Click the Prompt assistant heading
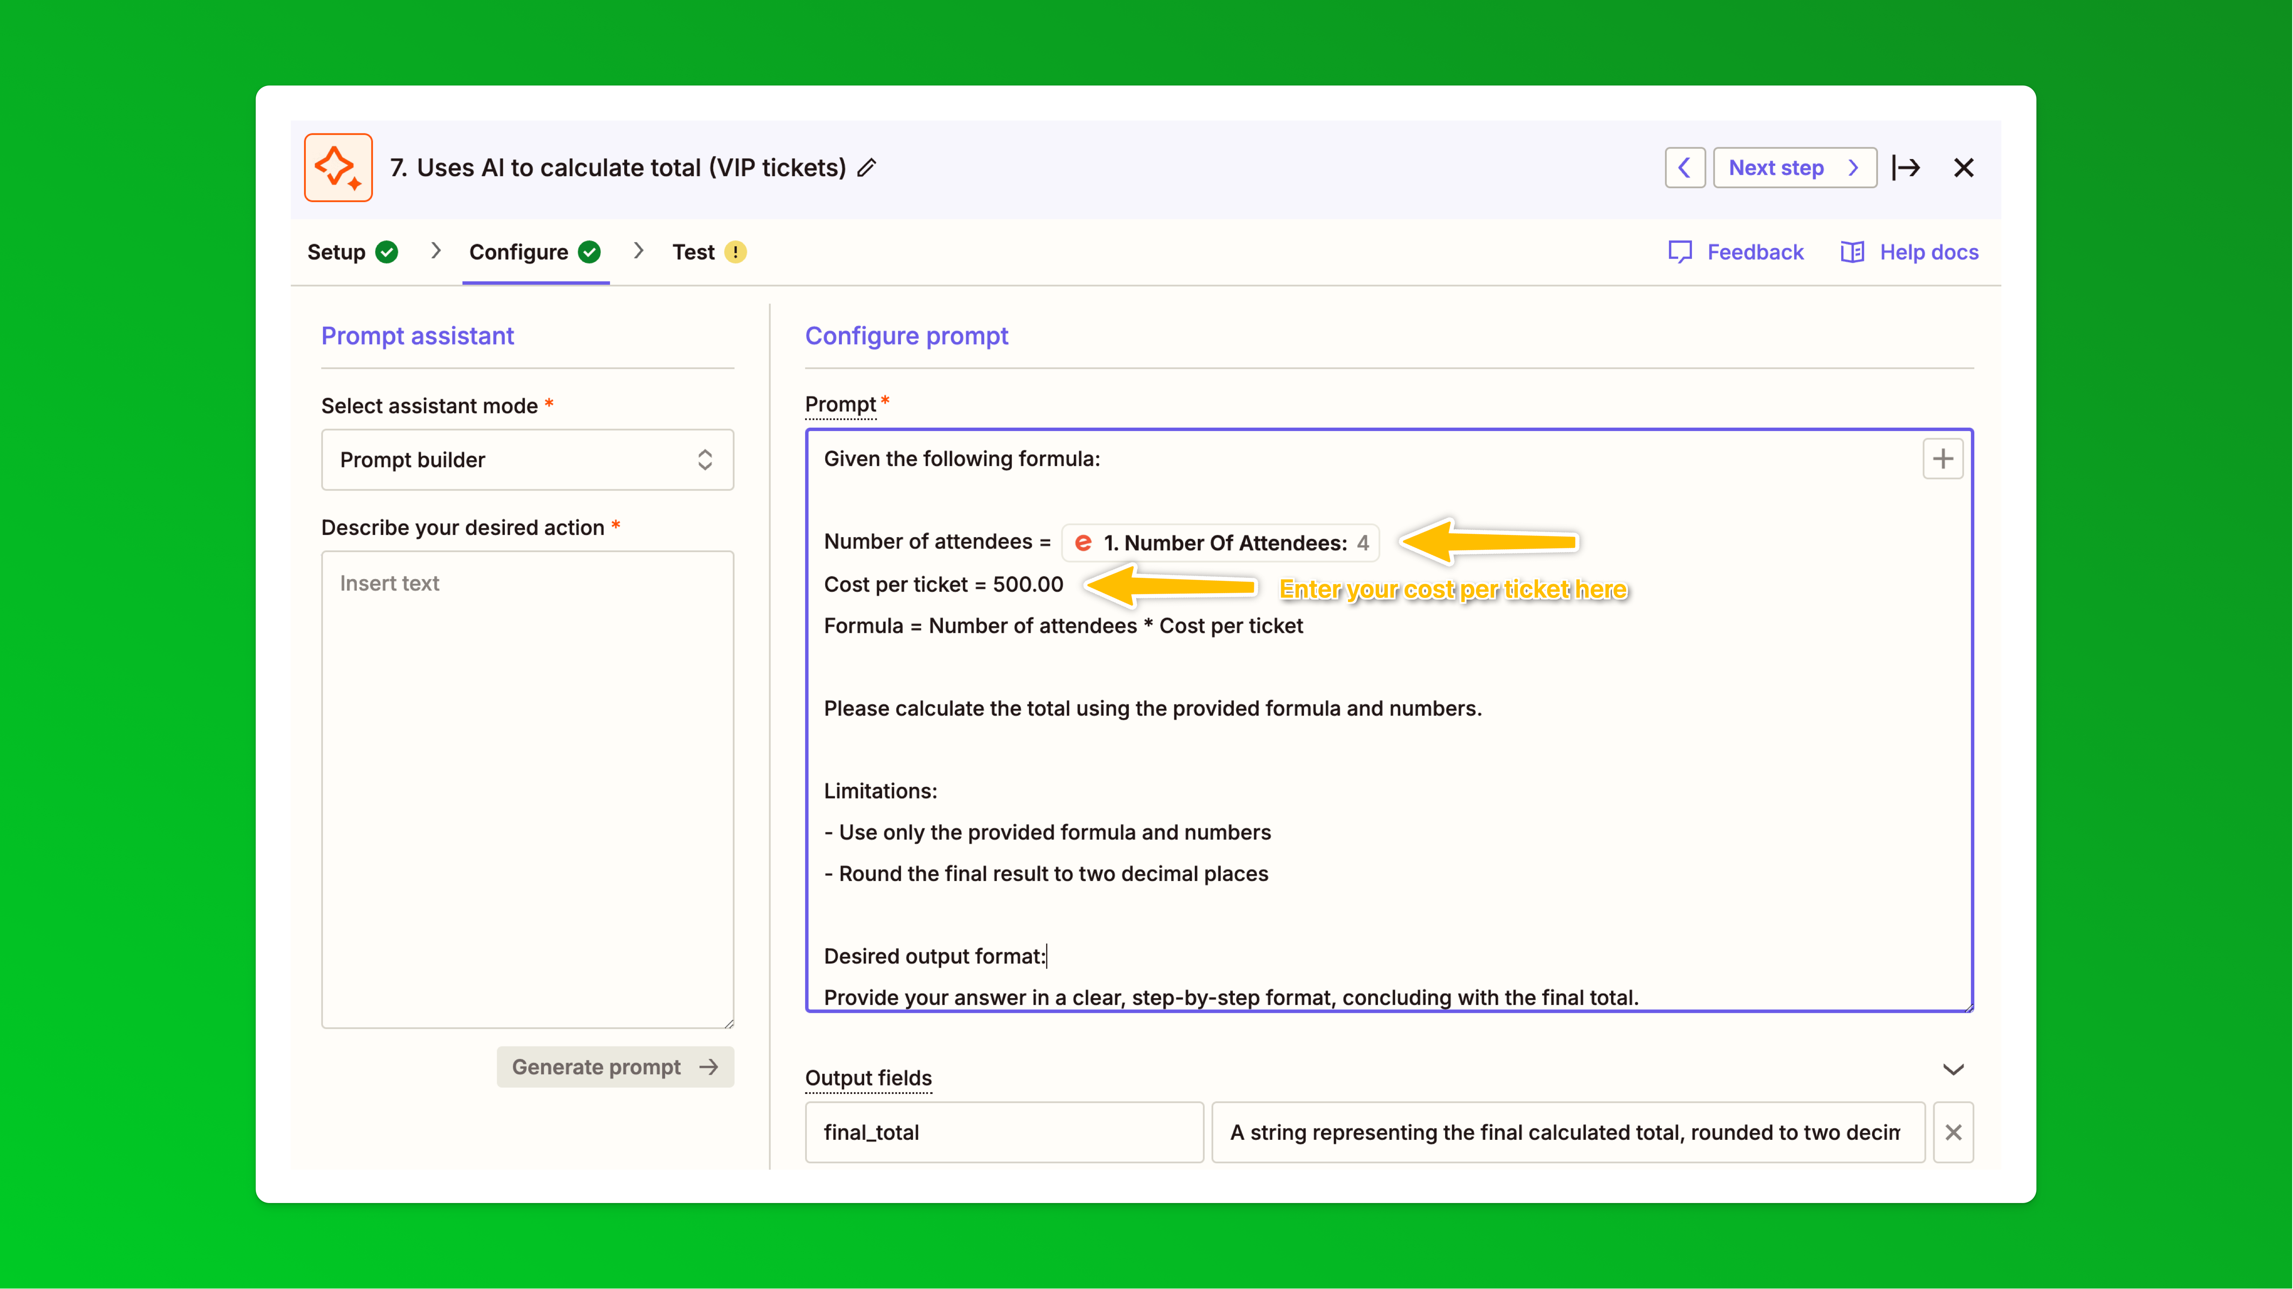Screen dimensions: 2293x1289 click(x=418, y=335)
